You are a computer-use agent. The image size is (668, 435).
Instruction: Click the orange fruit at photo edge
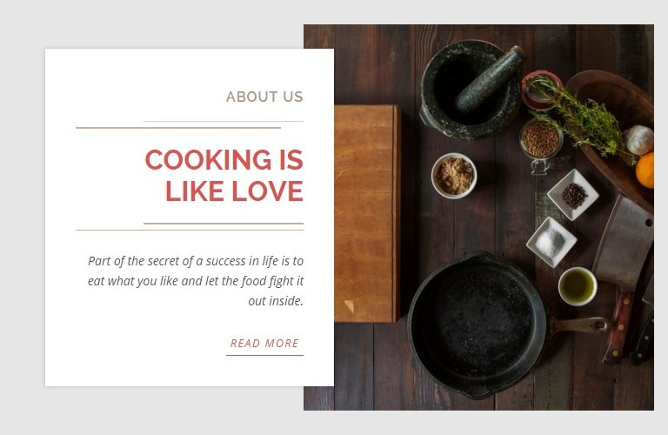click(x=645, y=171)
